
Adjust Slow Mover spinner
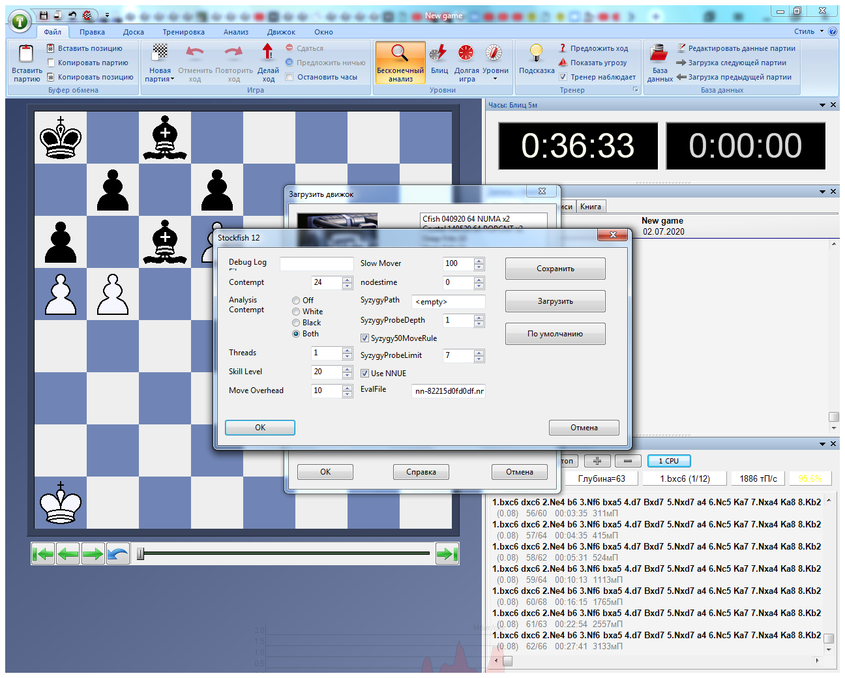point(479,263)
